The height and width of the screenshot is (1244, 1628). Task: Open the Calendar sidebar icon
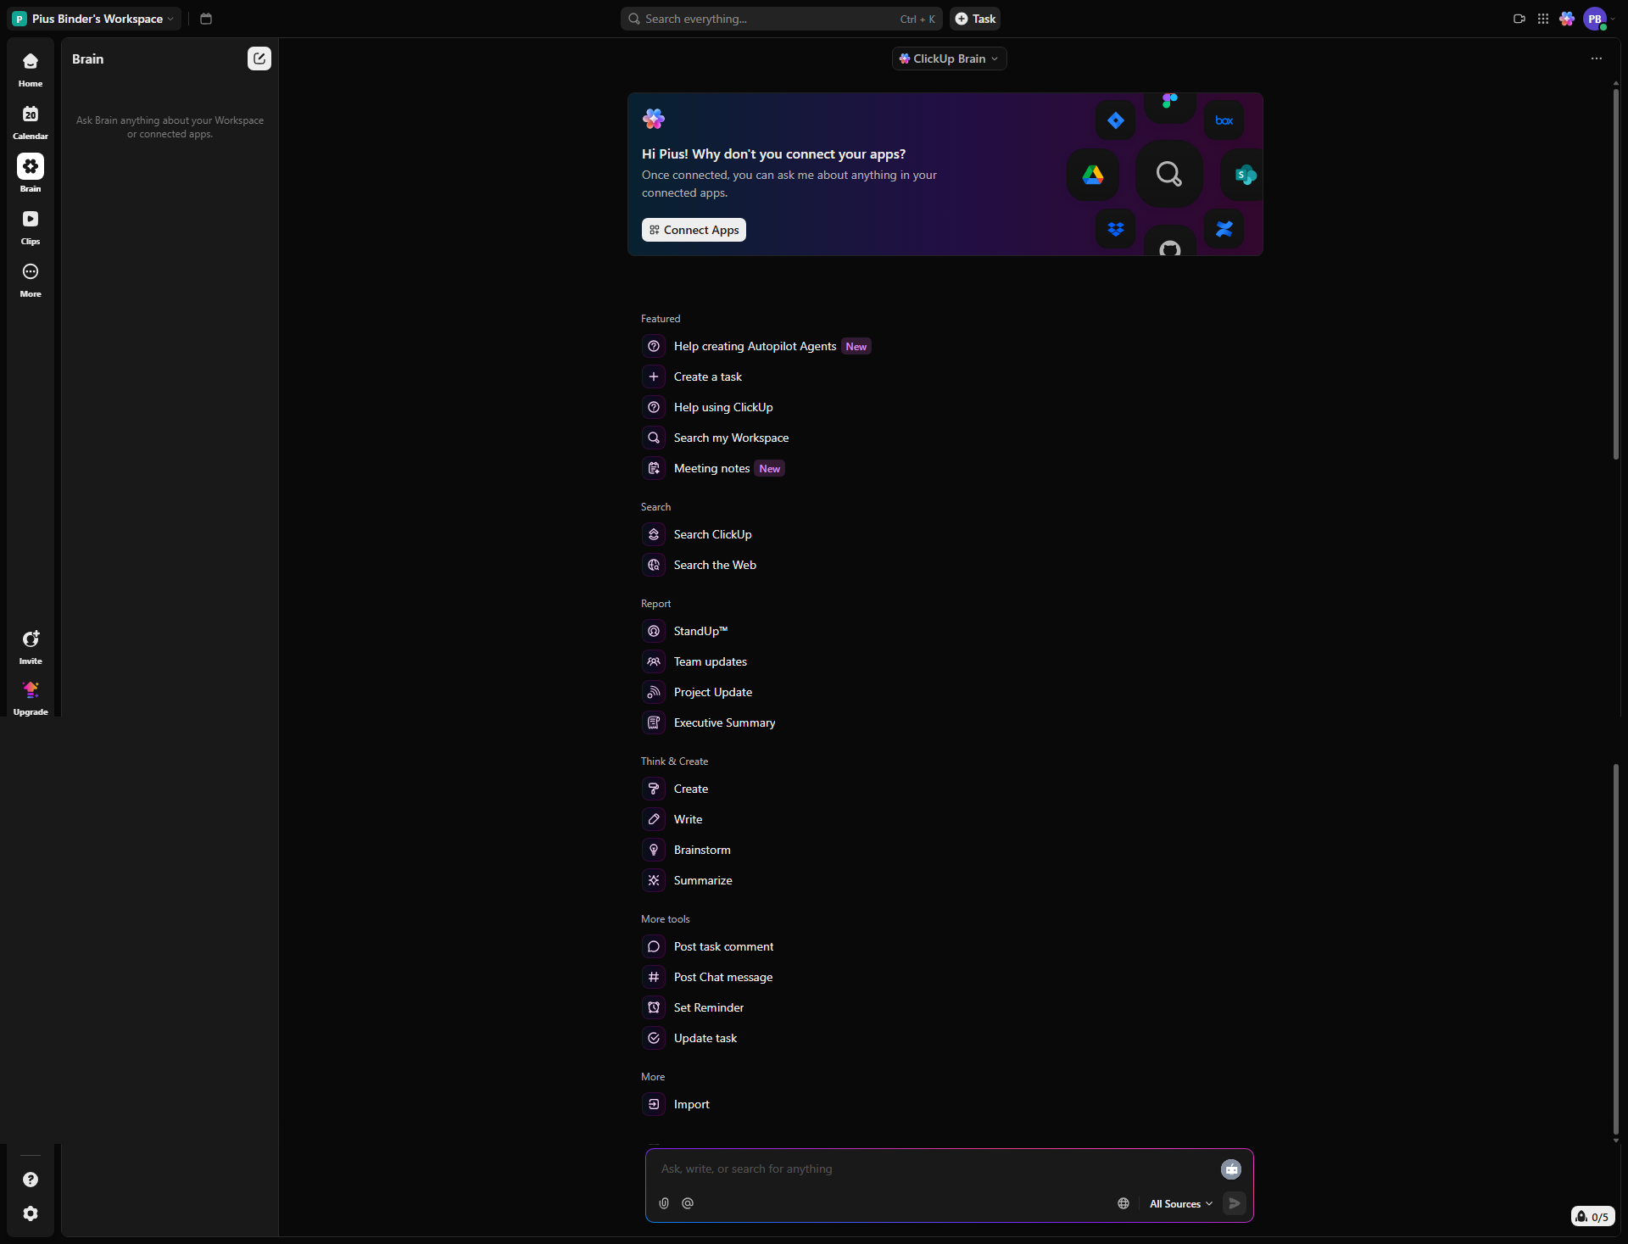coord(31,122)
